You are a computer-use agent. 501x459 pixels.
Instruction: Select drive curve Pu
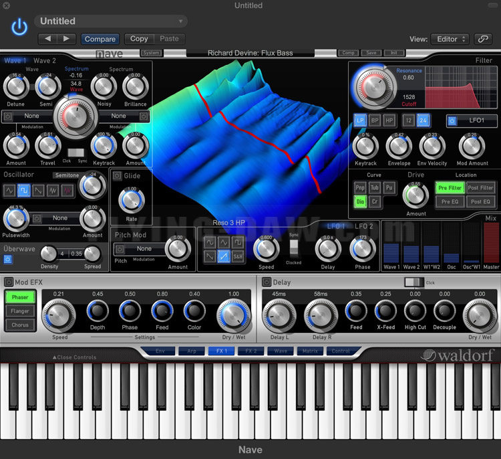tap(389, 187)
